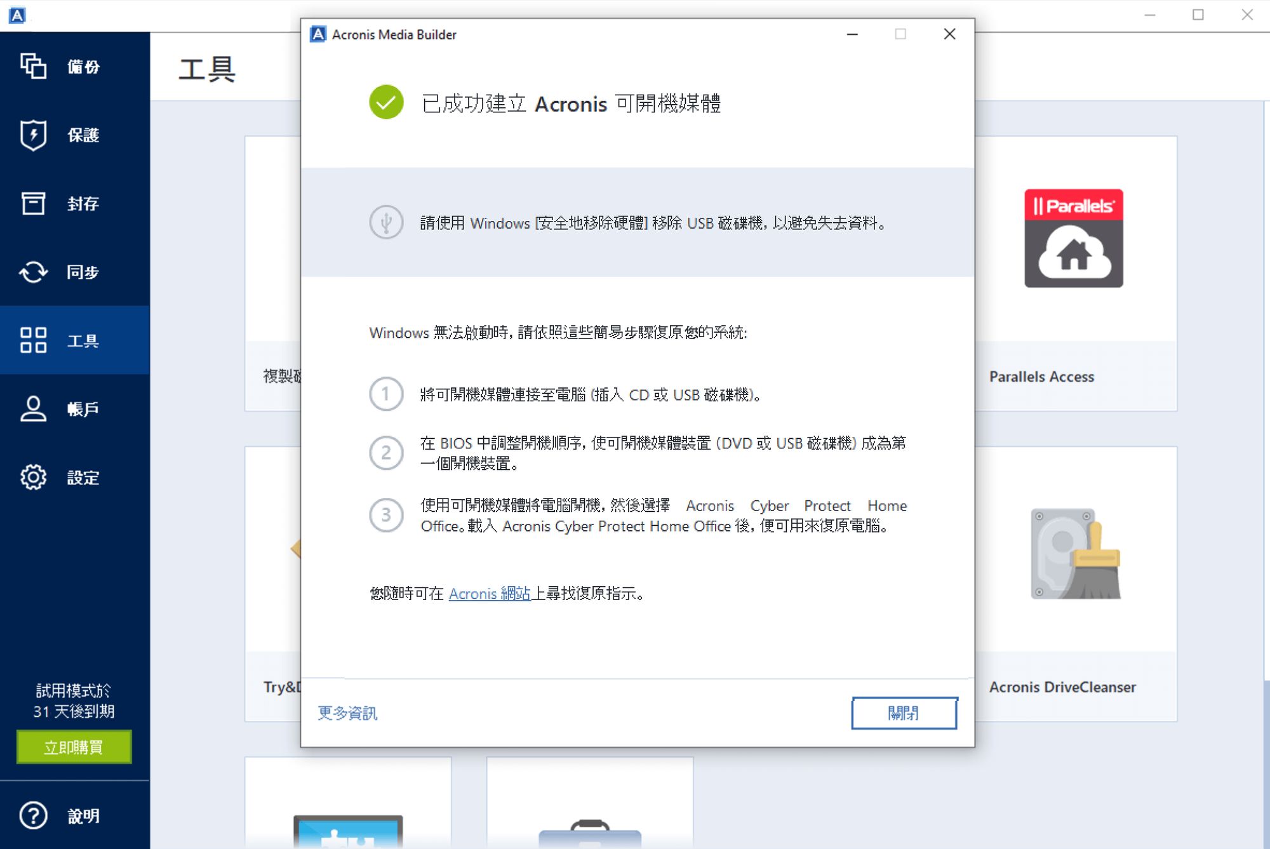Click the monitor puzzle tool card thumbnail
The height and width of the screenshot is (849, 1270).
click(x=348, y=831)
